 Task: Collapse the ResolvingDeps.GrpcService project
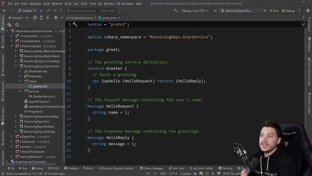pyautogui.click(x=16, y=66)
